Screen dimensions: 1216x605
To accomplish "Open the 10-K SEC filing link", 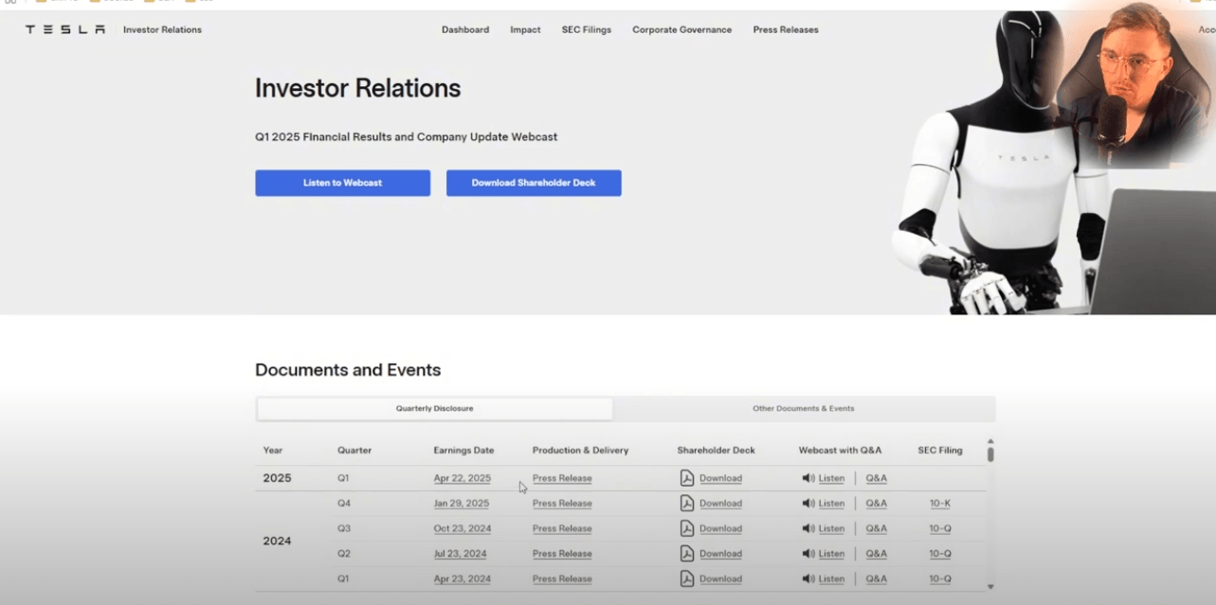I will tap(940, 504).
